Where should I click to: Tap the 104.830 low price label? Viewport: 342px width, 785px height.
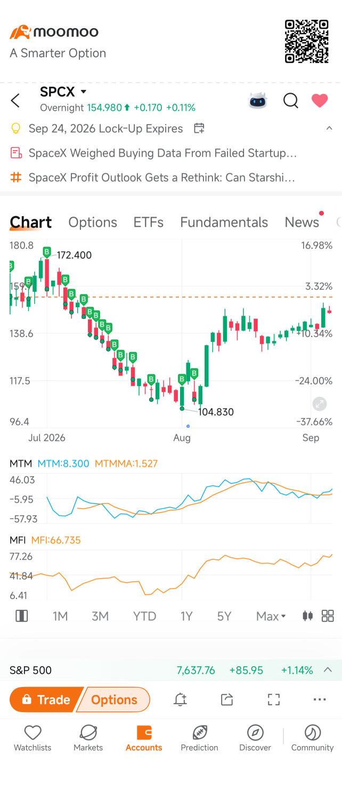coord(216,412)
